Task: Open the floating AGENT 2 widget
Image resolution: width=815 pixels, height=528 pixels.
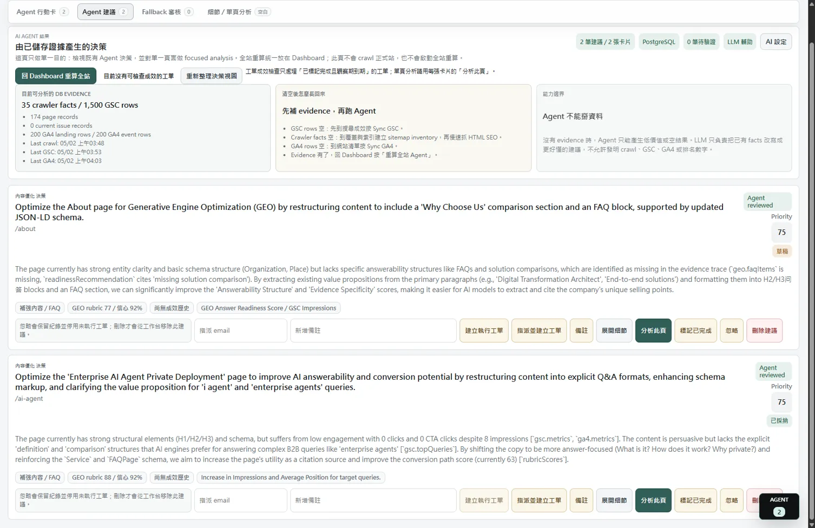Action: coord(779,506)
